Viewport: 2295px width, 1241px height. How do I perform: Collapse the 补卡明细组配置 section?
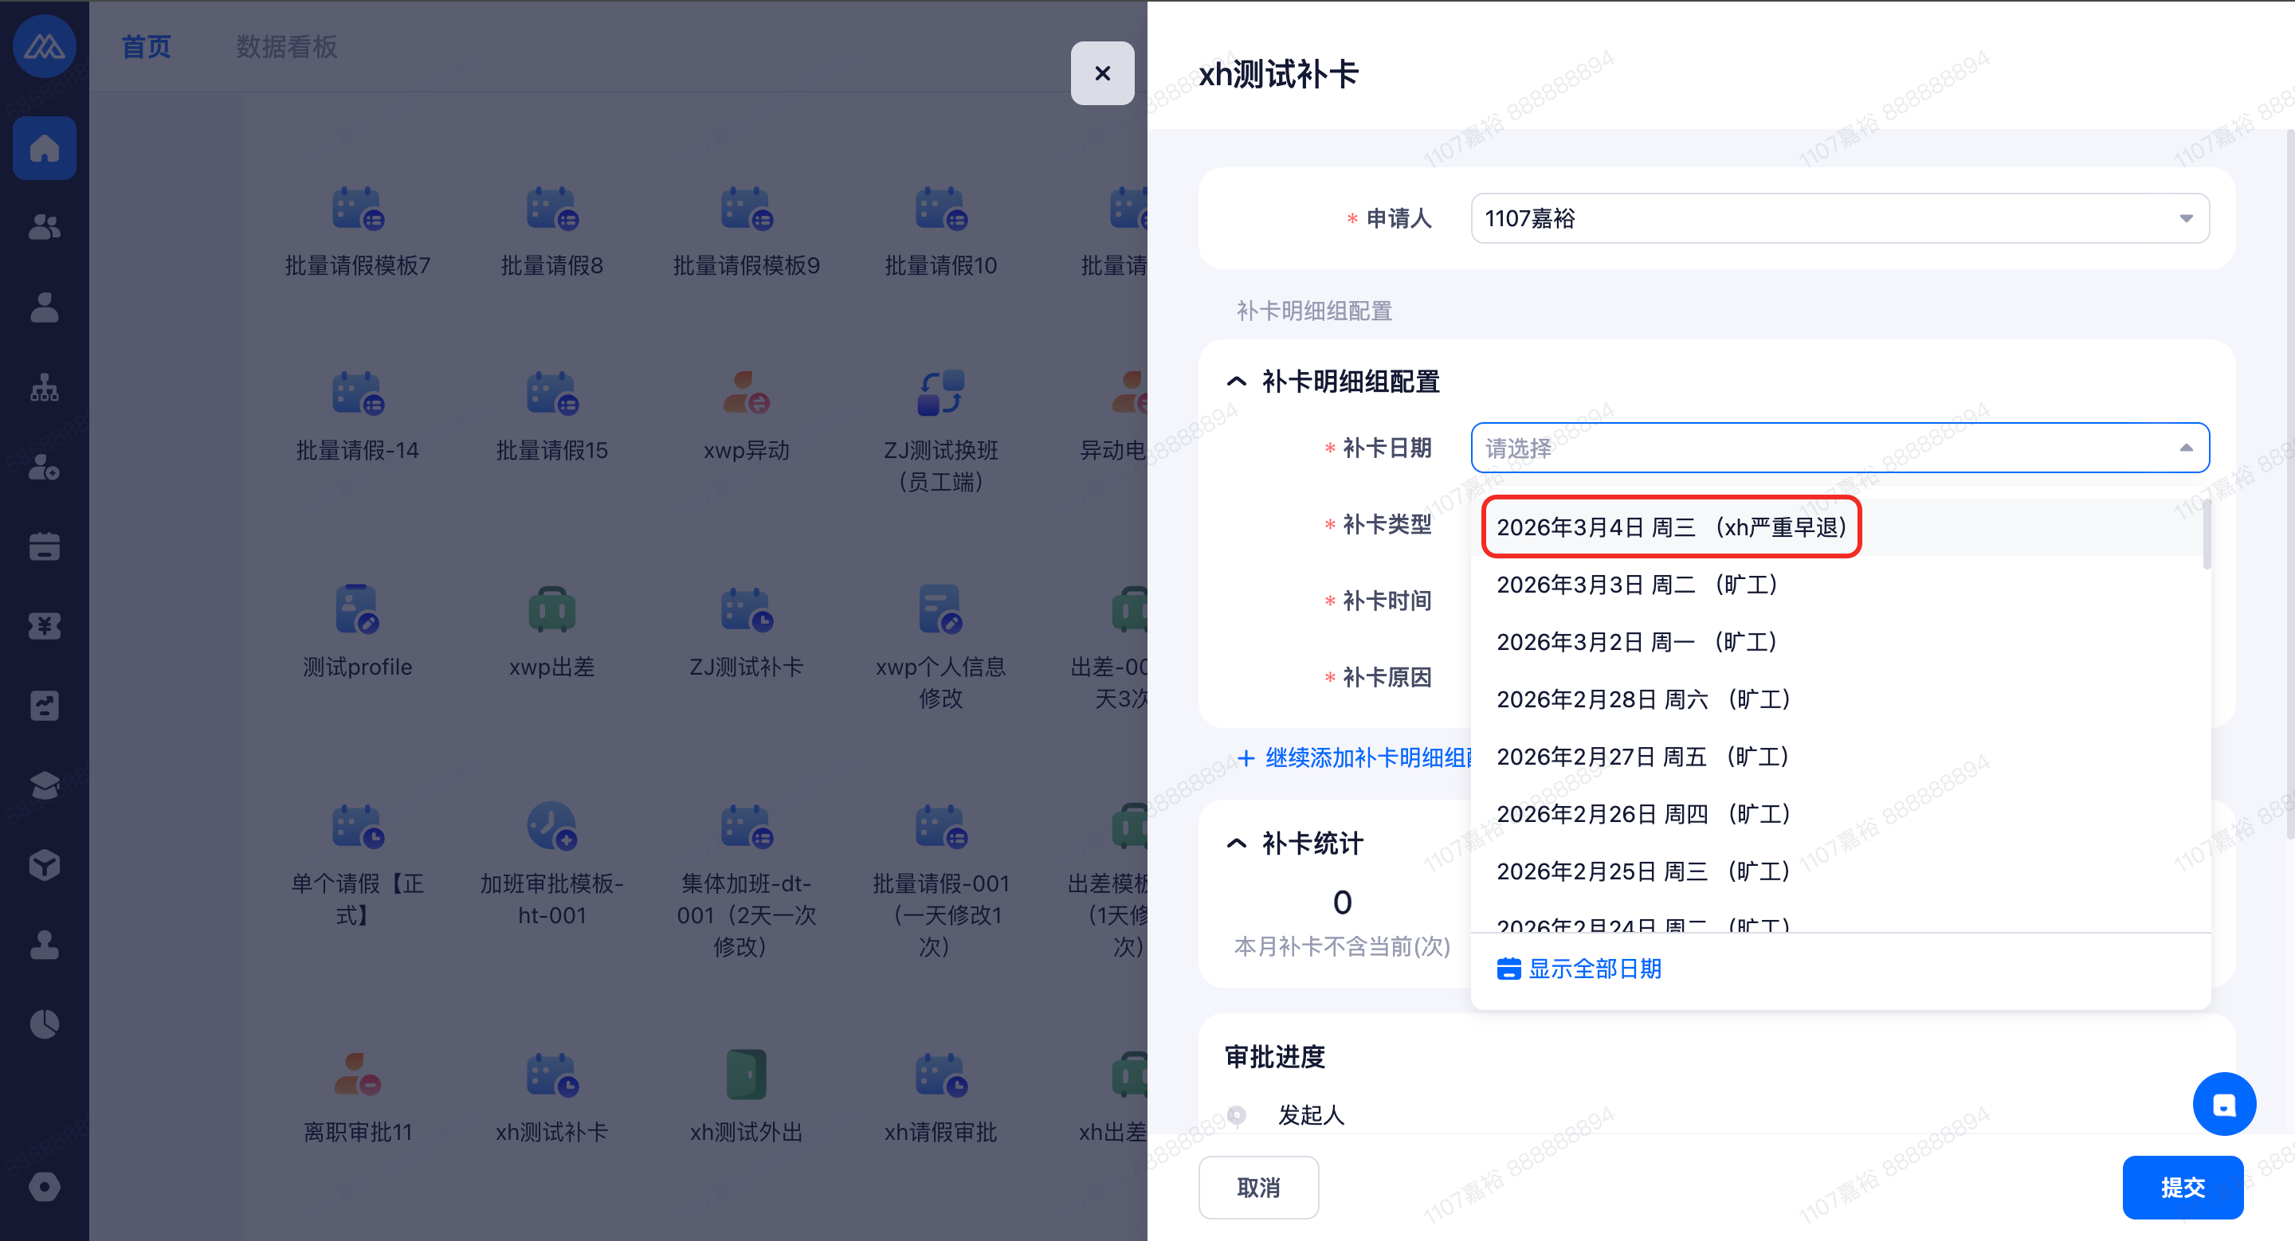[1236, 382]
